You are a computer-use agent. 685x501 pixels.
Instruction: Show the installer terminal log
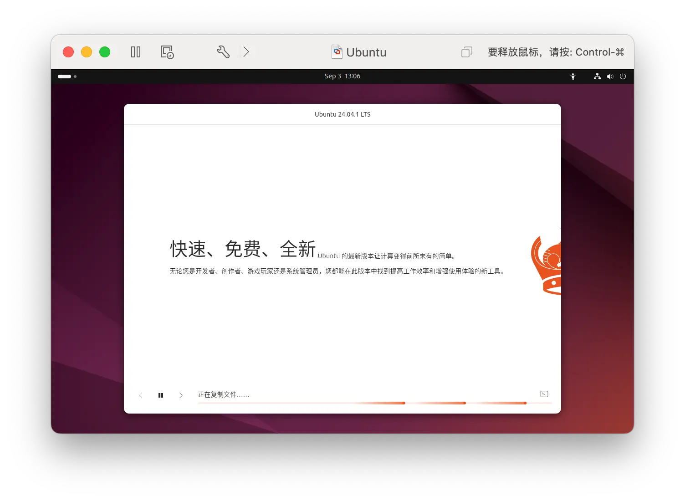tap(544, 394)
